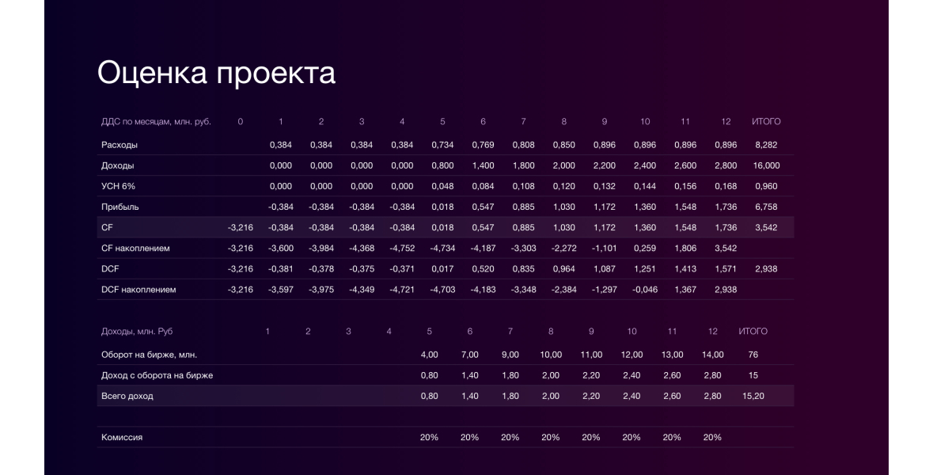933x475 pixels.
Task: Click turnover total value "76"
Action: (x=753, y=355)
